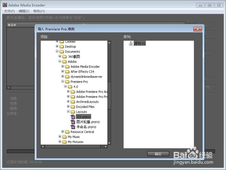Click the Documents folder icon

62,52
